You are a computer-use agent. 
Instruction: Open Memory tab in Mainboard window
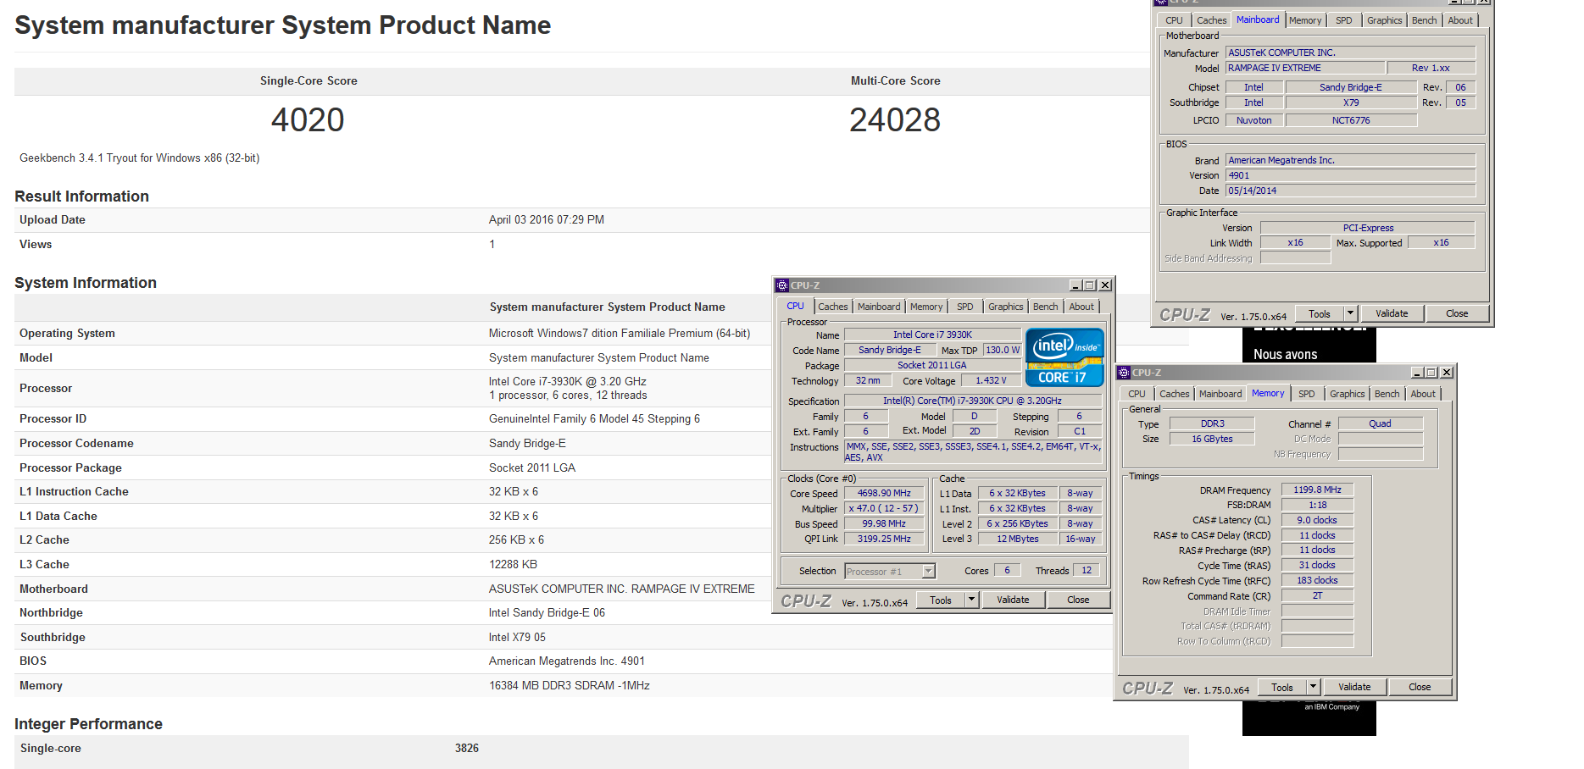click(1305, 20)
